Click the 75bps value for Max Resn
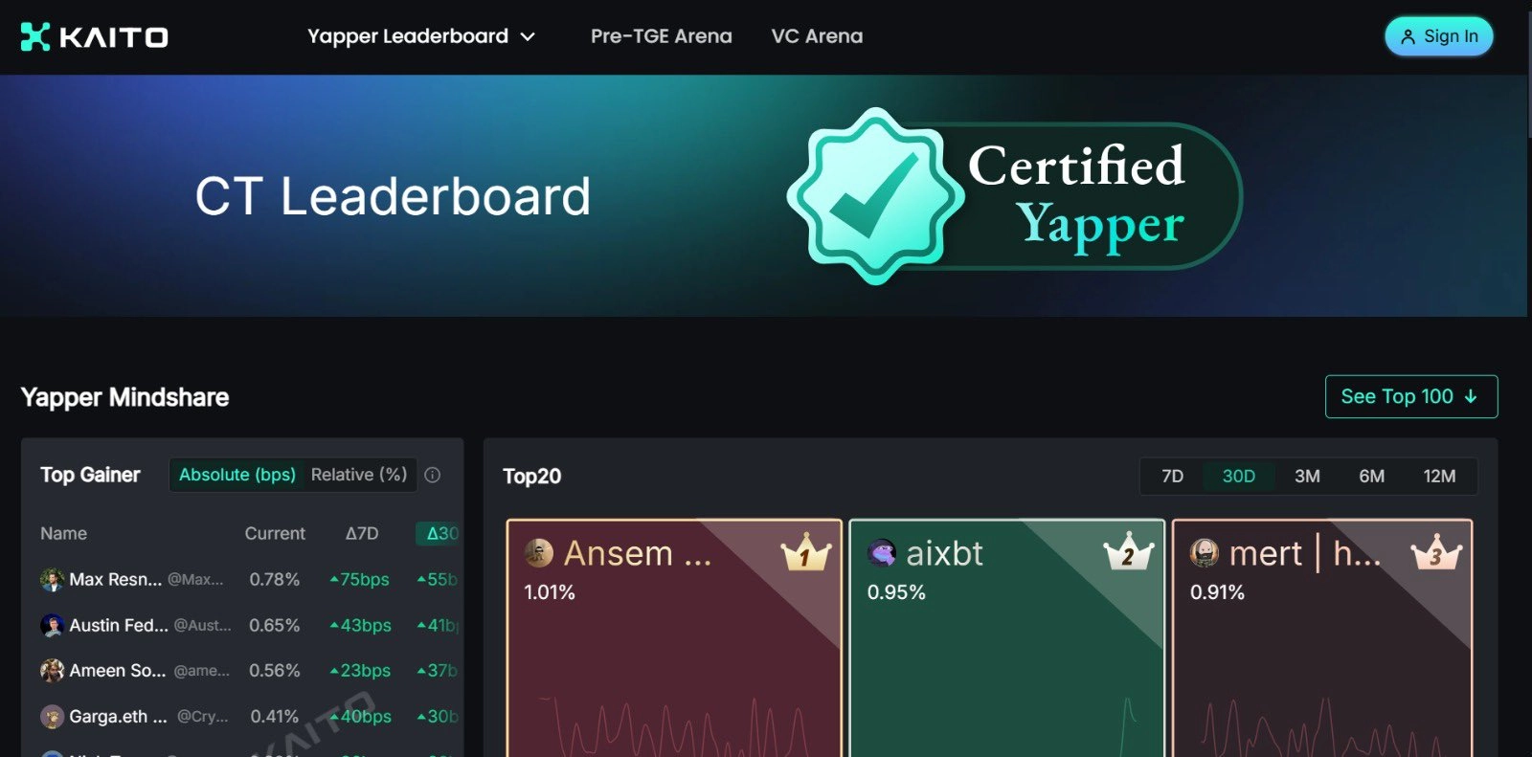This screenshot has width=1532, height=757. pos(359,579)
